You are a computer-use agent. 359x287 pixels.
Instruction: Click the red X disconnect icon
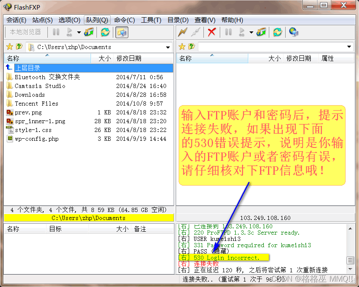click(x=211, y=33)
